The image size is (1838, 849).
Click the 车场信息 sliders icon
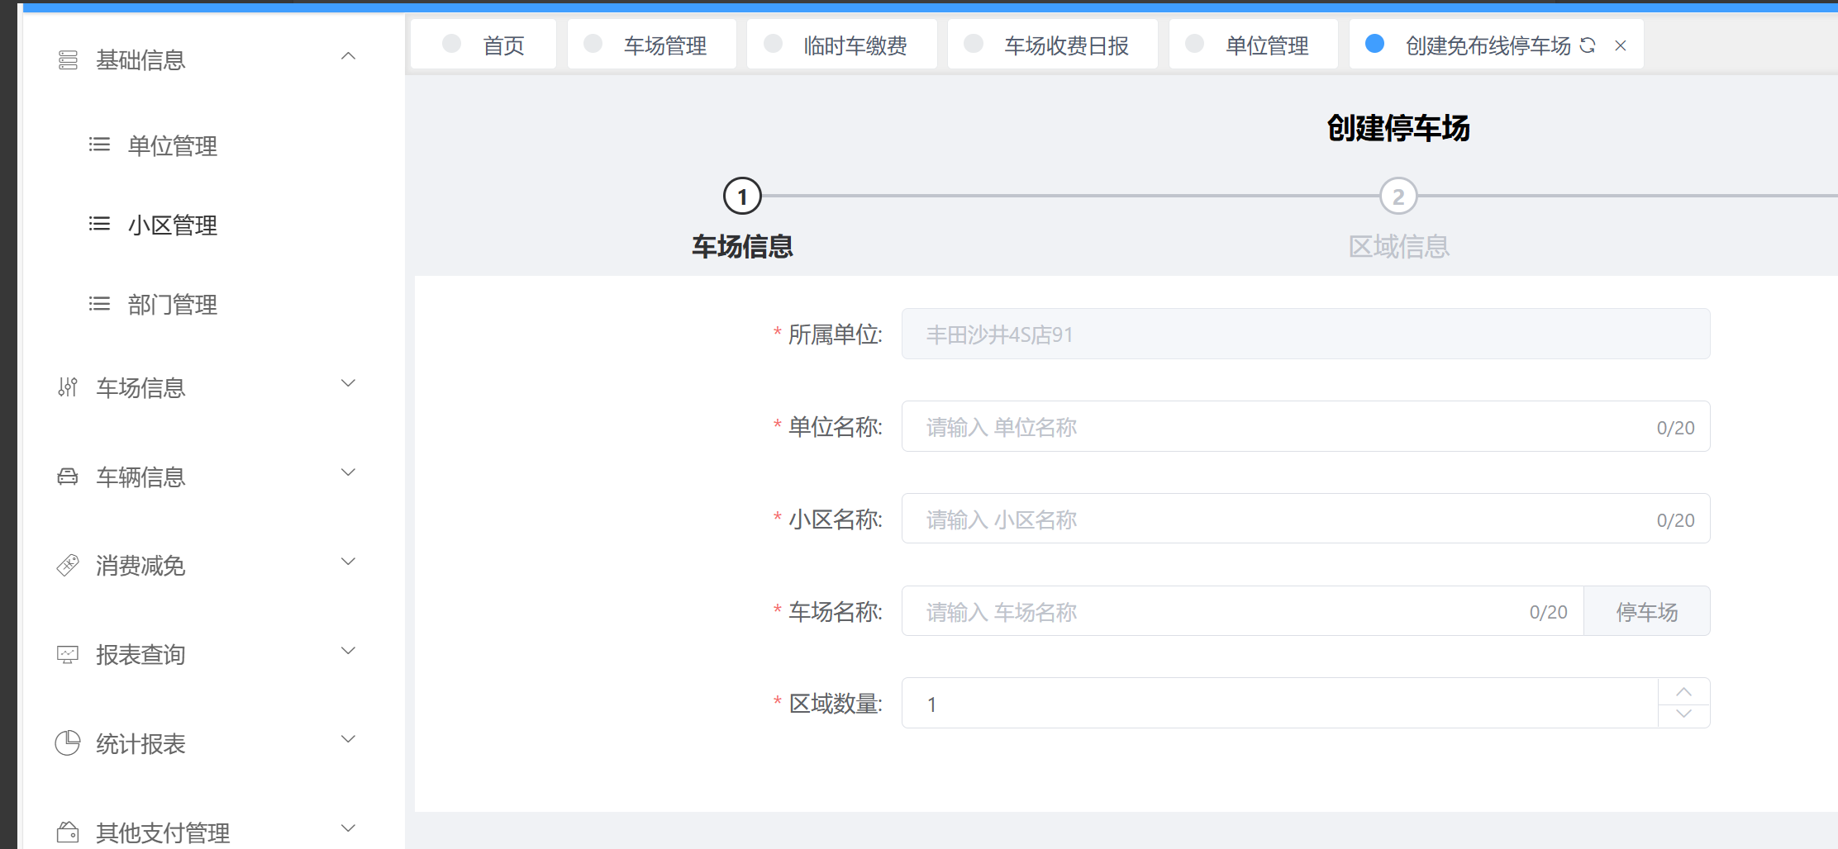68,387
